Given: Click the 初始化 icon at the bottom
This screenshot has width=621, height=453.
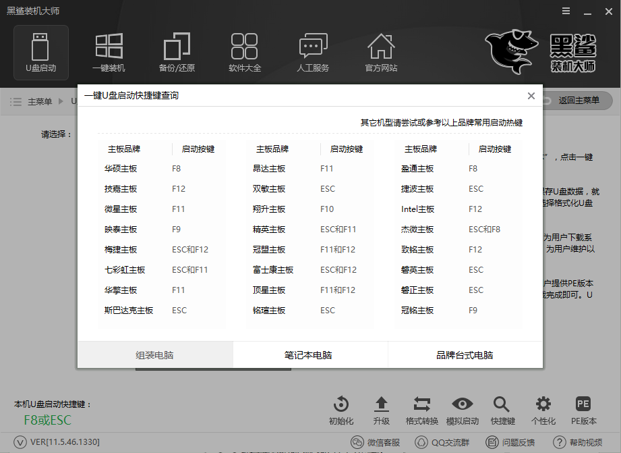Looking at the screenshot, I should point(341,407).
